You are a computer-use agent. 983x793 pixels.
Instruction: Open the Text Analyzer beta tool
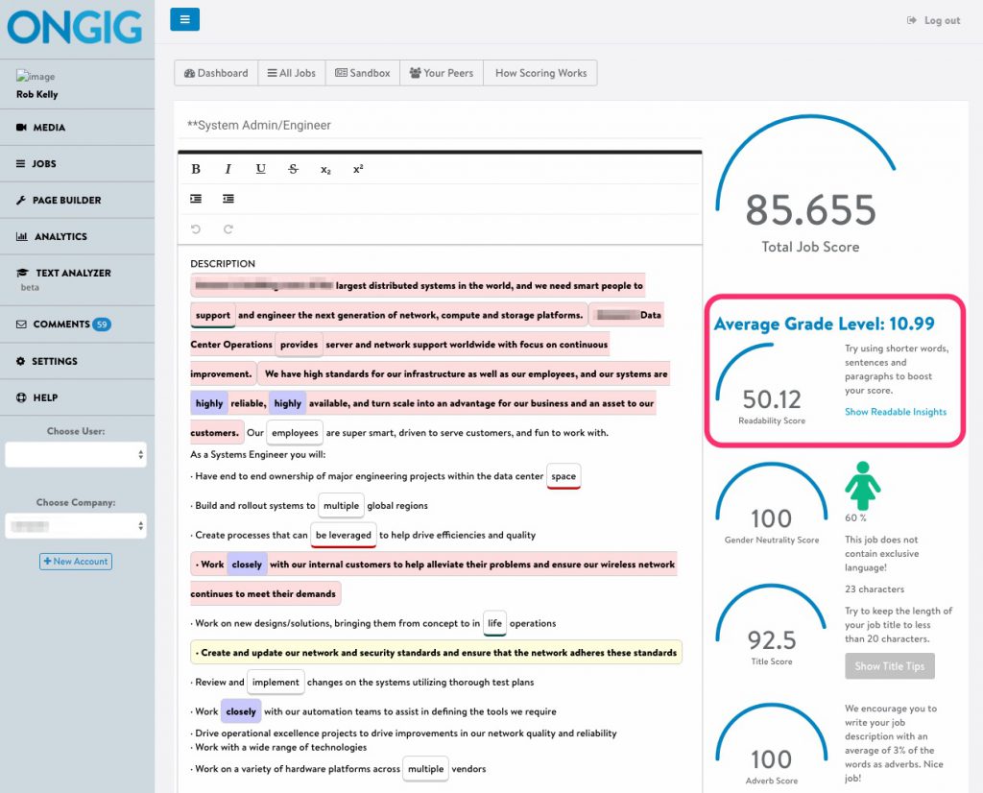[x=69, y=273]
